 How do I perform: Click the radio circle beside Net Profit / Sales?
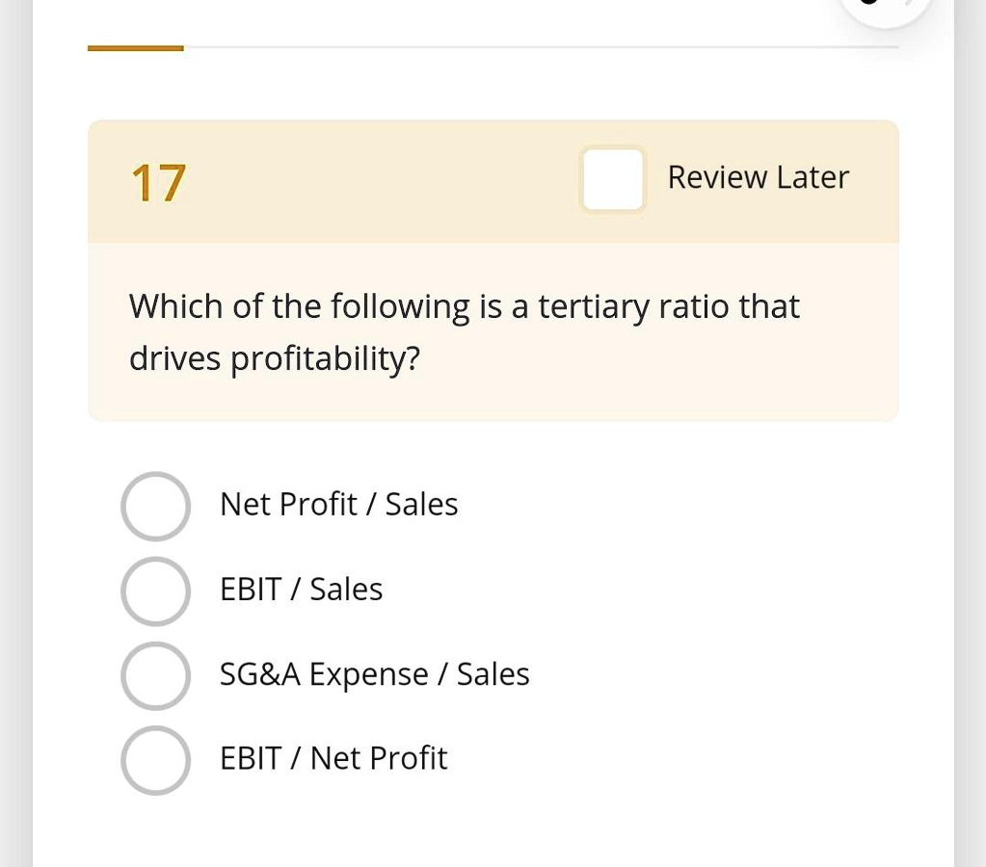[x=155, y=506]
